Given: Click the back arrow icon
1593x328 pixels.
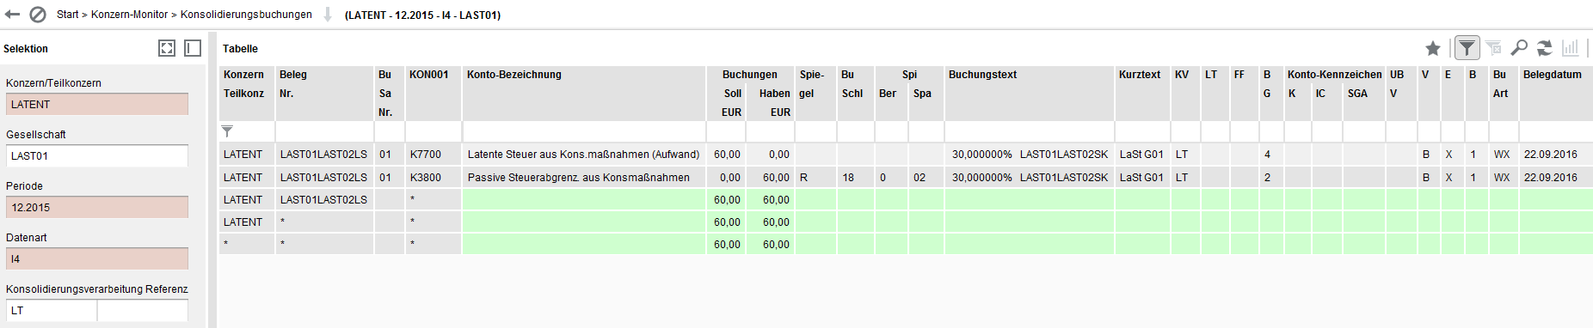Looking at the screenshot, I should coord(12,15).
